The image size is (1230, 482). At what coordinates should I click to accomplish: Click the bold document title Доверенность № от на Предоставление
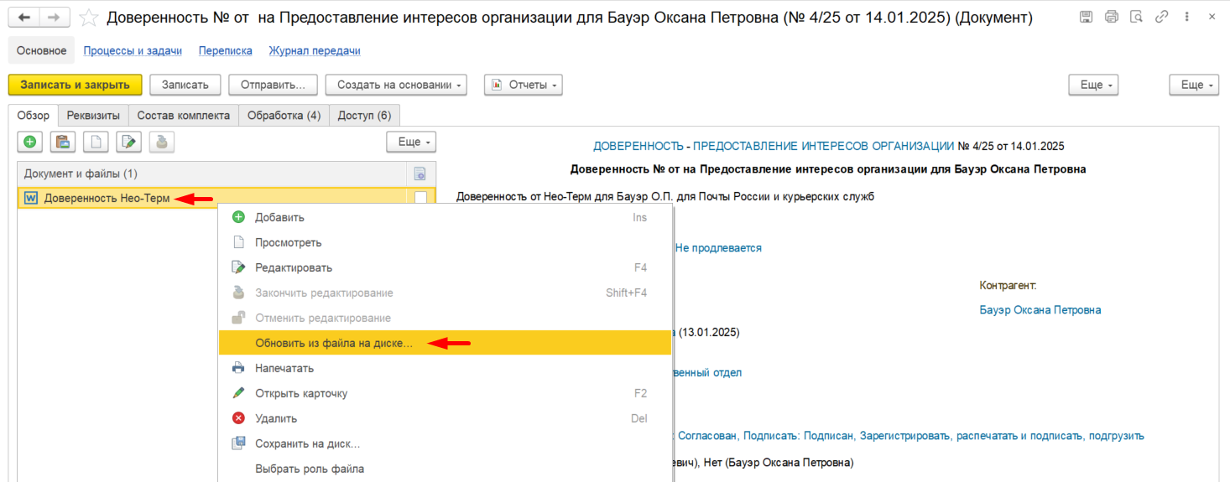(828, 169)
